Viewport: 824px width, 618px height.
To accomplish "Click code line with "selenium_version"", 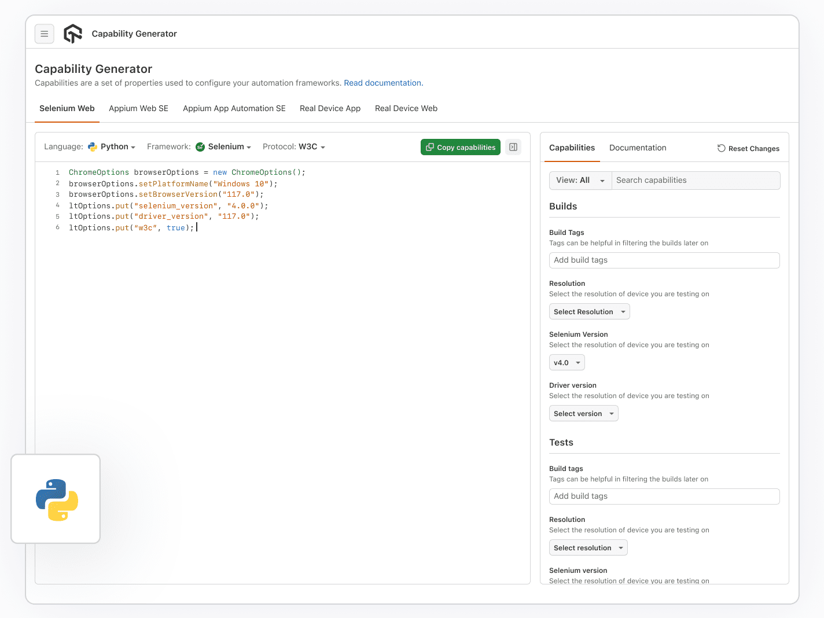I will (x=168, y=206).
